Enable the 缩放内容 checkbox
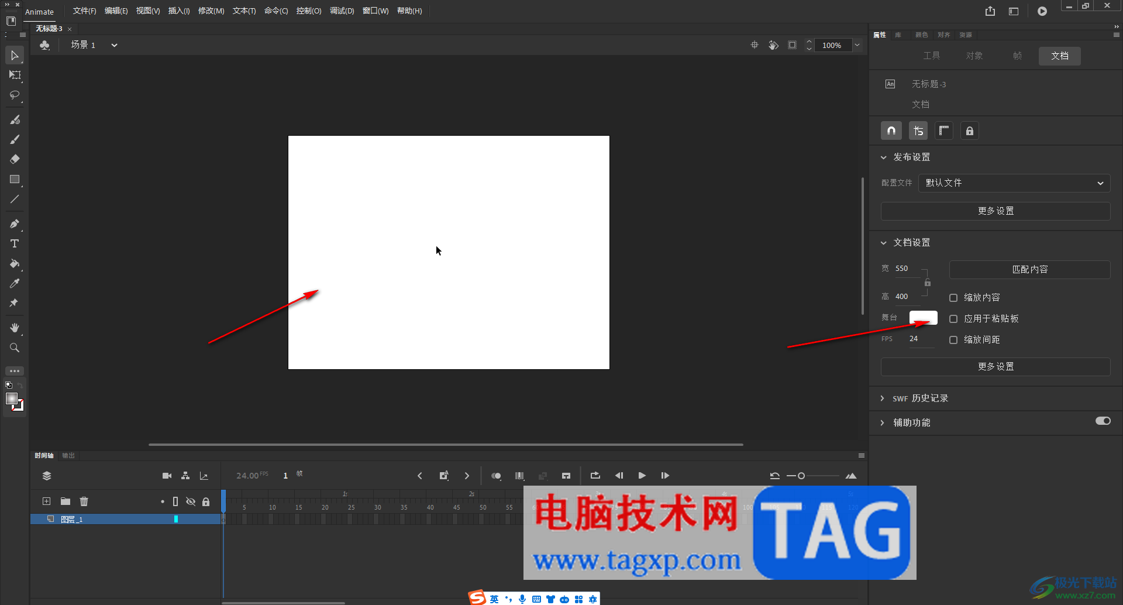This screenshot has height=605, width=1123. tap(953, 298)
